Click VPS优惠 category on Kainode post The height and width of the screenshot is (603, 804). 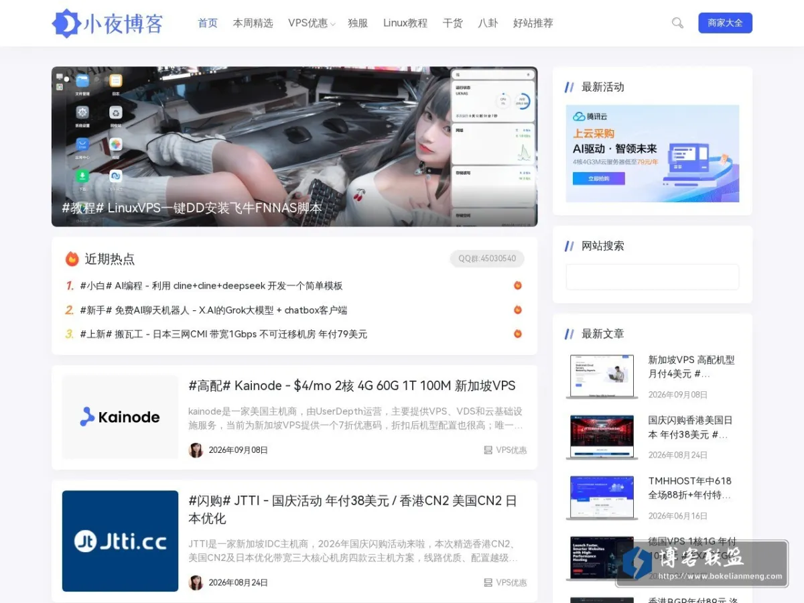[511, 450]
